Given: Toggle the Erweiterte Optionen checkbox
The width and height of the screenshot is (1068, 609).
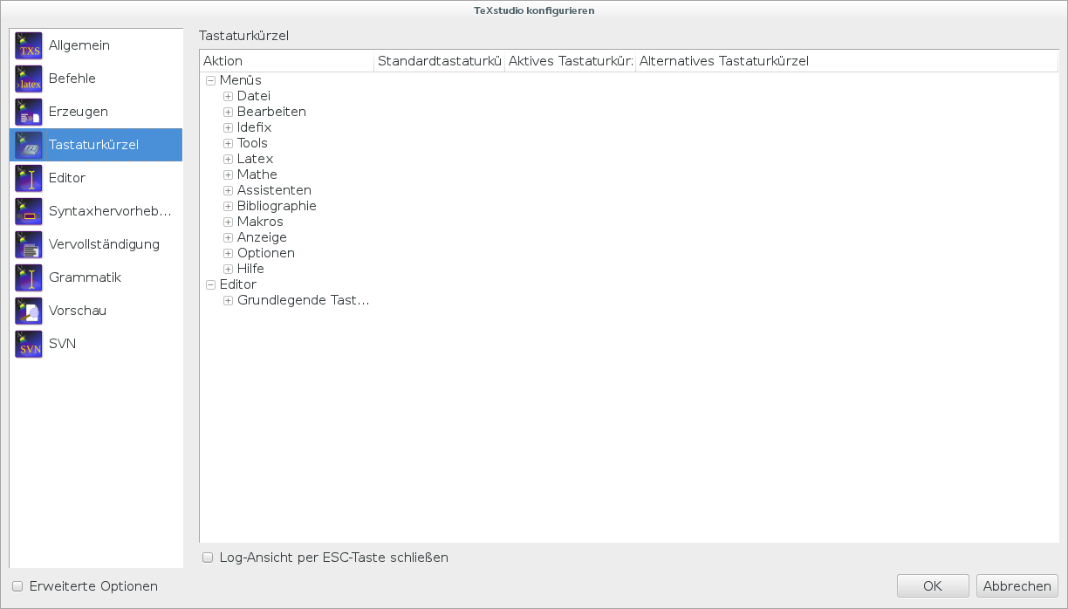Looking at the screenshot, I should tap(17, 586).
